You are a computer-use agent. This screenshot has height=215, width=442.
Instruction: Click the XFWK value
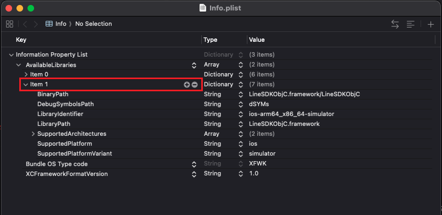click(258, 164)
